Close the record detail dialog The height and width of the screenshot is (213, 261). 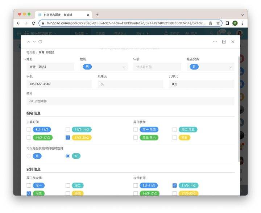click(233, 42)
